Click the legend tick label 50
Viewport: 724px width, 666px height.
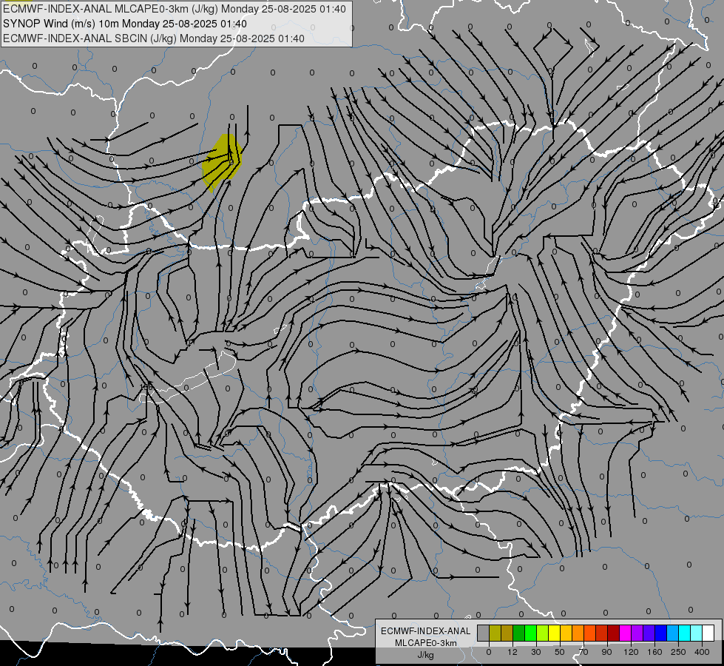coord(560,652)
